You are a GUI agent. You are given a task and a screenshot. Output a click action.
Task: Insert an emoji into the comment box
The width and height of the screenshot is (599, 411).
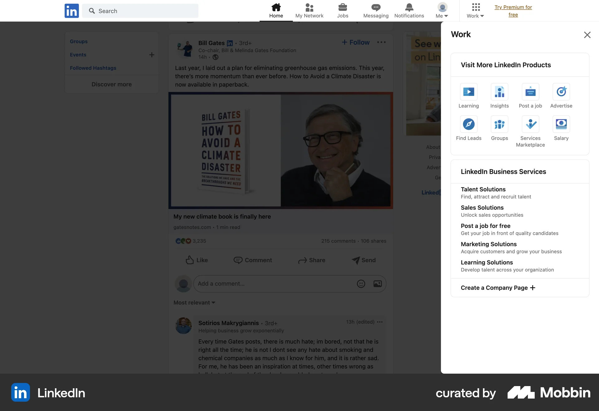pyautogui.click(x=361, y=284)
